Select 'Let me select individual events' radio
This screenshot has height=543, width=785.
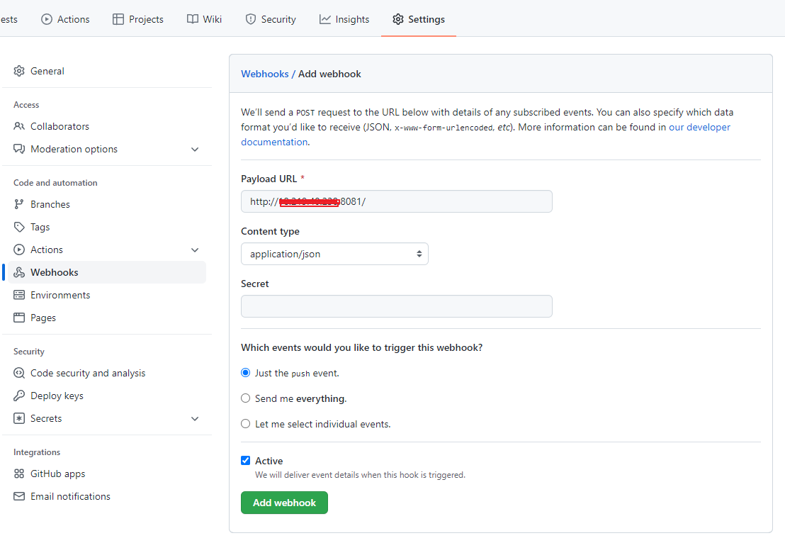[245, 424]
